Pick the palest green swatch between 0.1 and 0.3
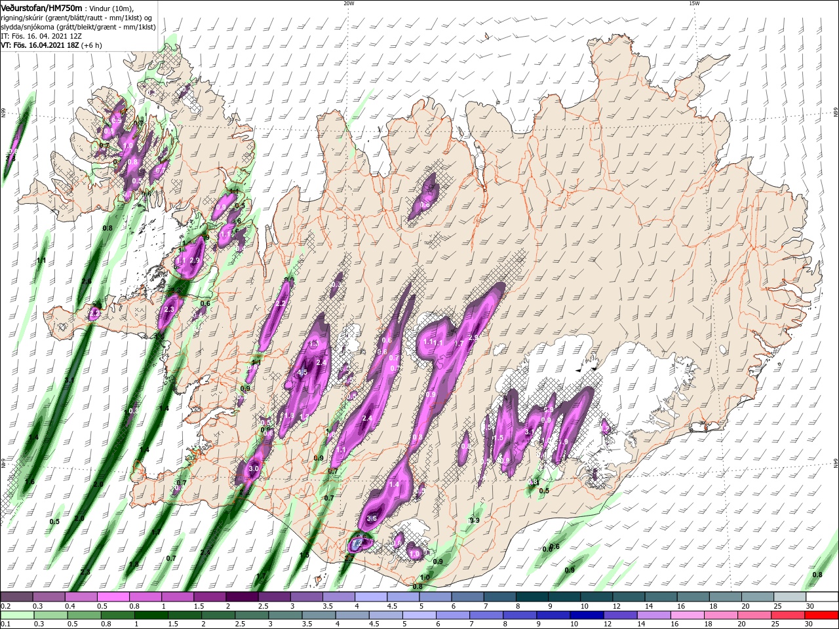This screenshot has width=839, height=629. tap(17, 615)
